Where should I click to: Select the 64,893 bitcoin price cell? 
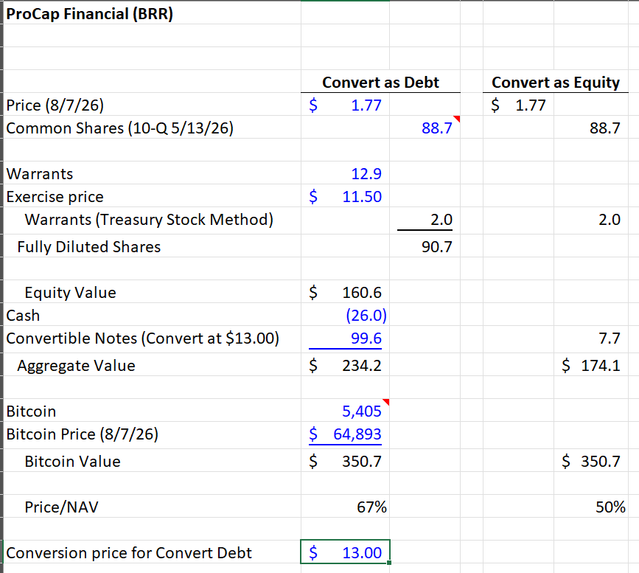point(345,434)
